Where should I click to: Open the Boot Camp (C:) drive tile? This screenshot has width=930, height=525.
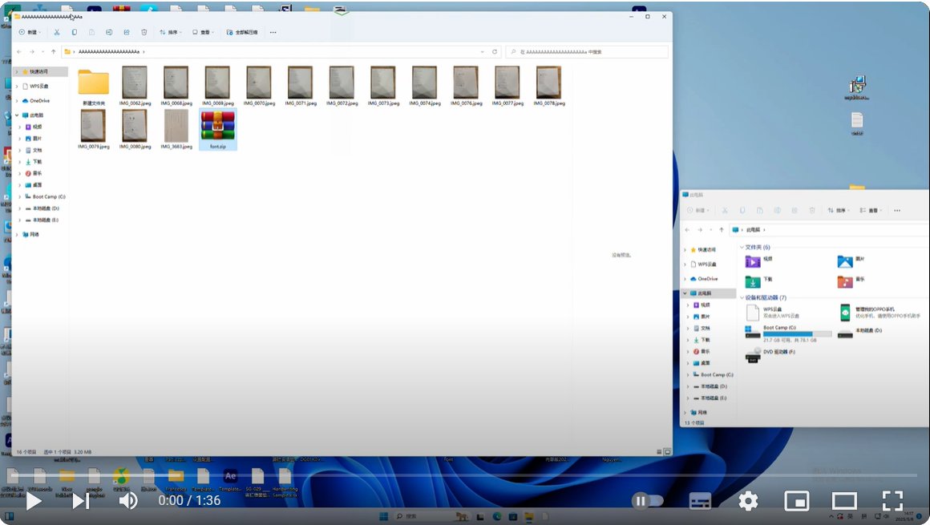788,333
